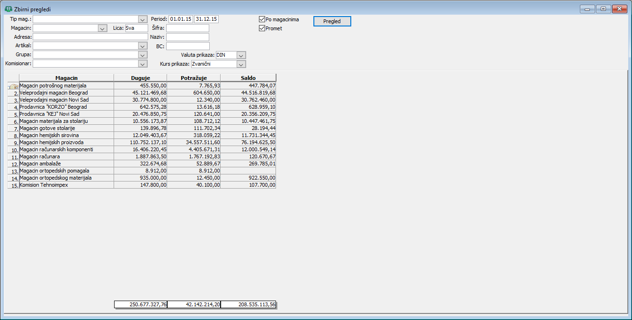Click into the Adresa text field
The image size is (632, 320).
(x=90, y=37)
